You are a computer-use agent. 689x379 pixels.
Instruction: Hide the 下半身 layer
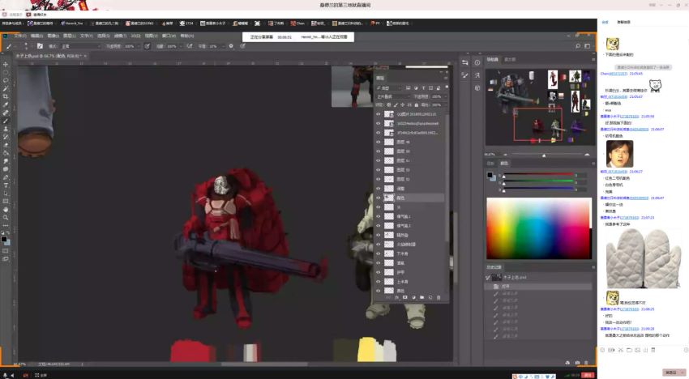click(378, 253)
